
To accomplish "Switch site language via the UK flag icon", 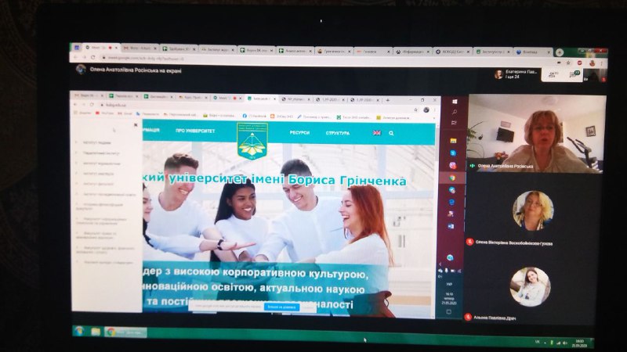I will 376,133.
